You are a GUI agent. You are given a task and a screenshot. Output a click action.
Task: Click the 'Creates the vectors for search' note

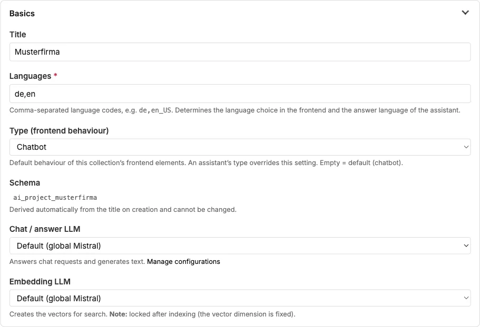pos(152,314)
